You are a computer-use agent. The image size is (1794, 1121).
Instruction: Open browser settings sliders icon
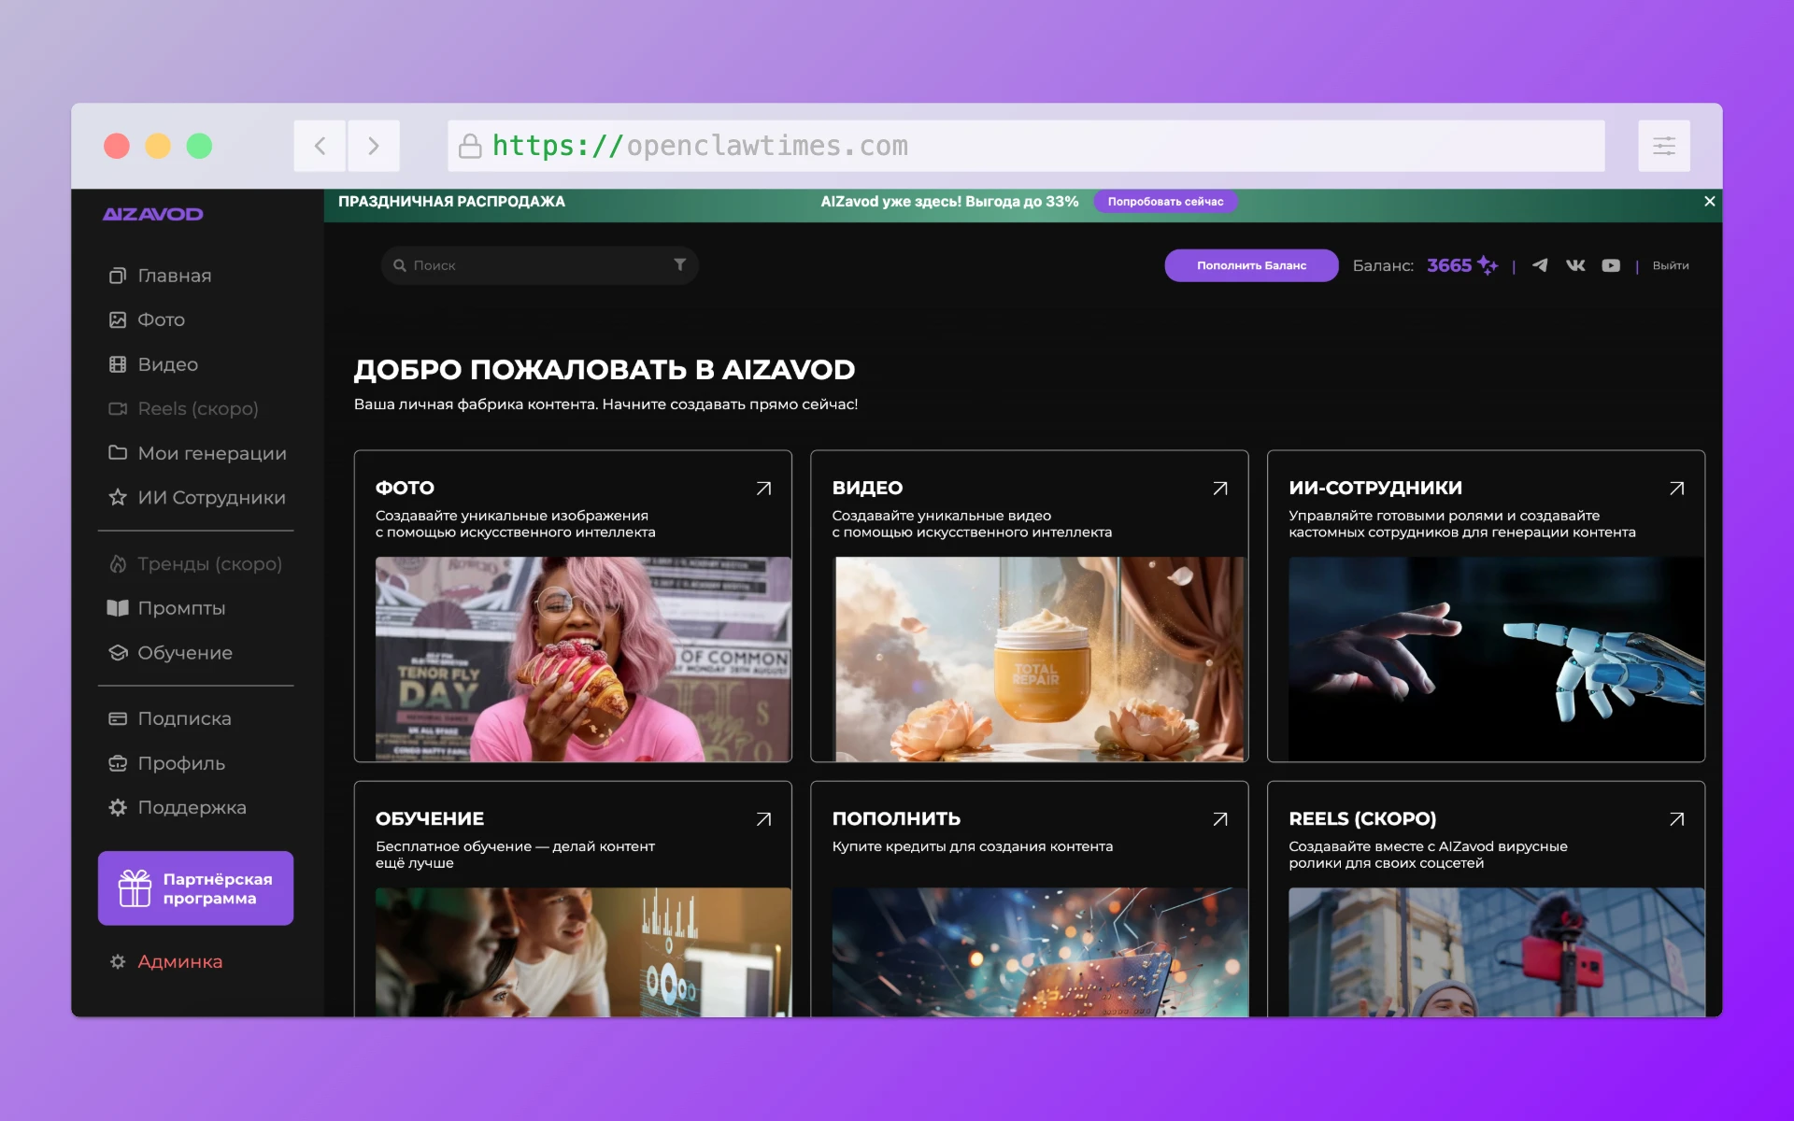point(1664,146)
